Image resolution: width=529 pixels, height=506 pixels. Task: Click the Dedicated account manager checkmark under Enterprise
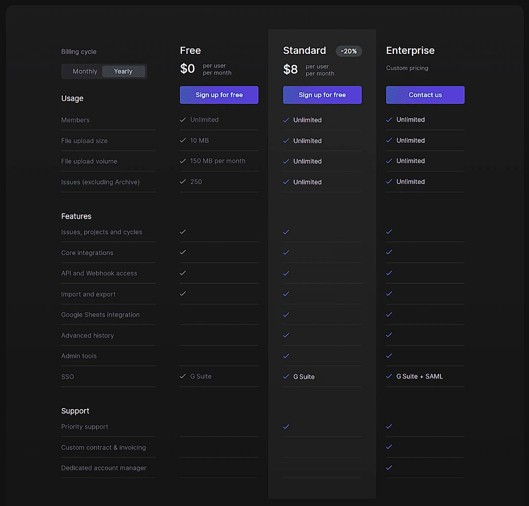click(389, 467)
